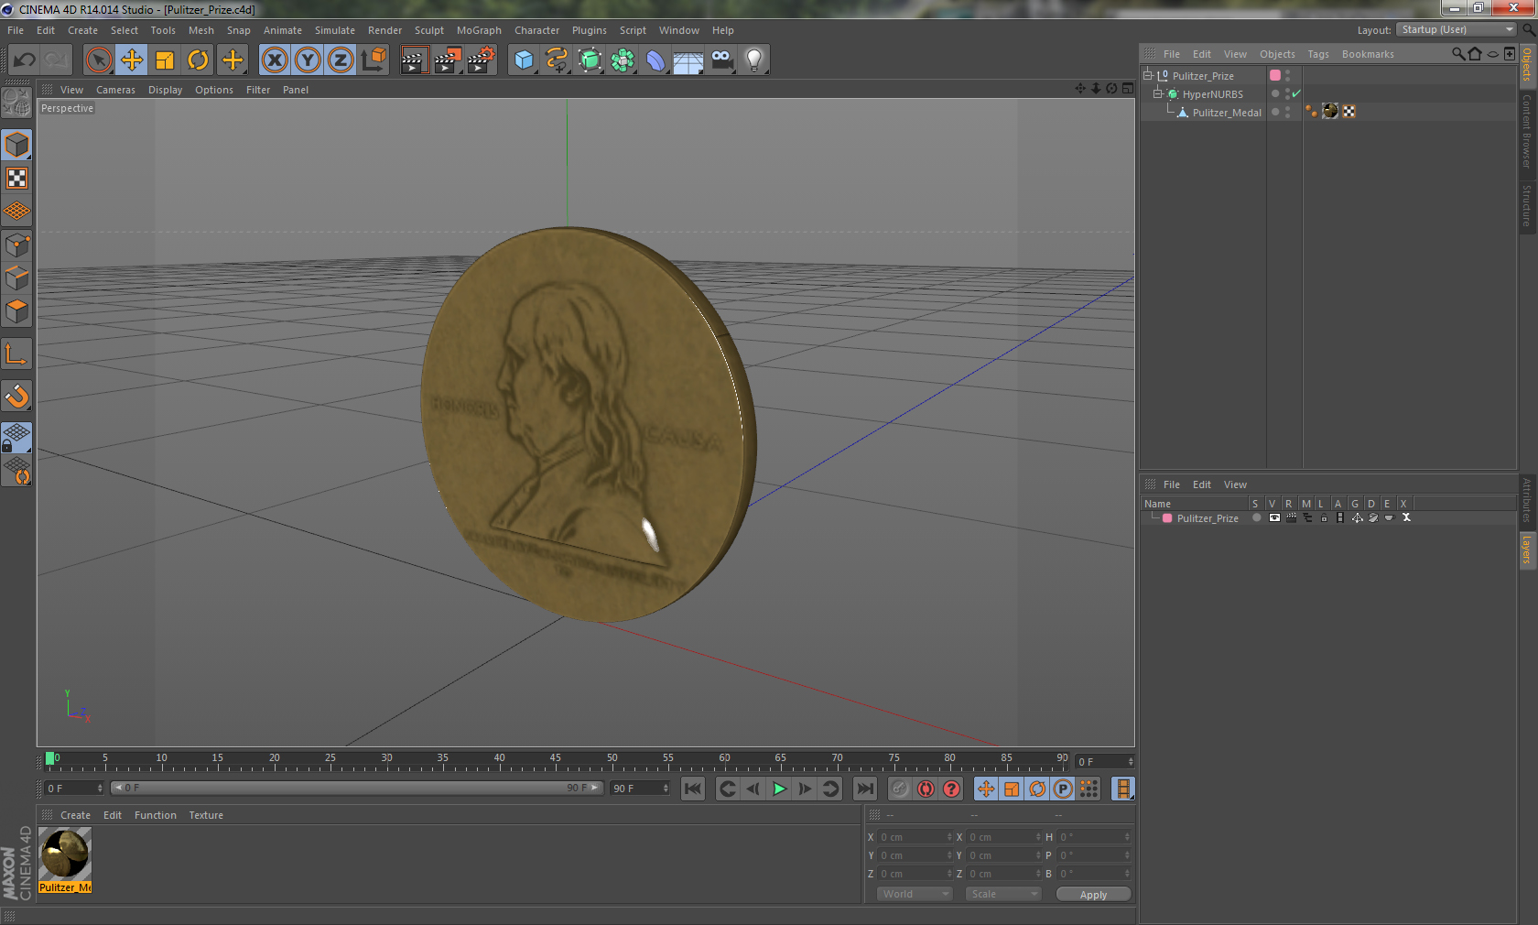The image size is (1538, 925).
Task: Open the Layout dropdown Startup (User)
Action: (x=1457, y=29)
